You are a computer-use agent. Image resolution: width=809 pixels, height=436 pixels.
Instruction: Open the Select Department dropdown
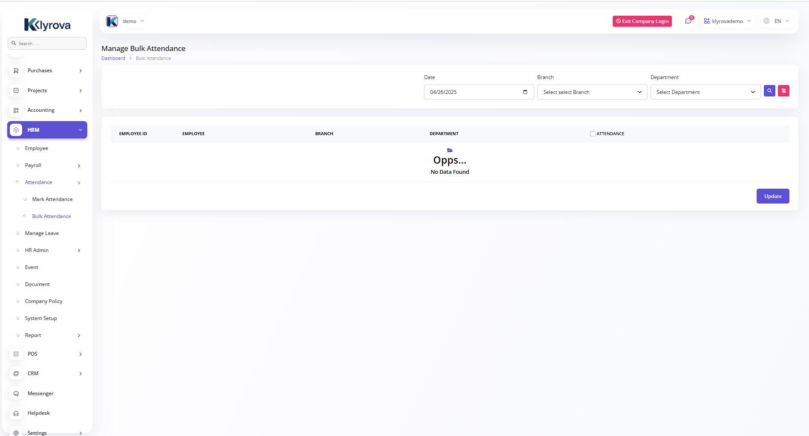click(x=705, y=92)
